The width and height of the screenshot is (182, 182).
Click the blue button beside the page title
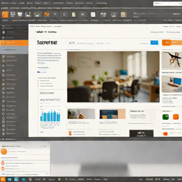point(154,43)
